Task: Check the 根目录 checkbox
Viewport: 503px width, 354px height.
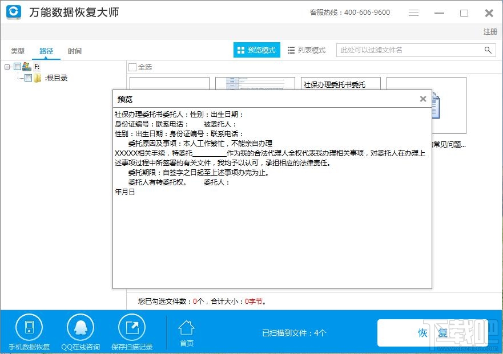Action: tap(27, 78)
